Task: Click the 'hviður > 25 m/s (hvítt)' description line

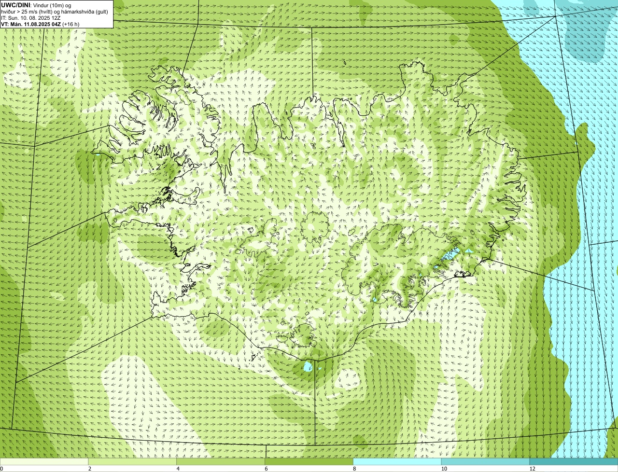Action: (x=55, y=12)
